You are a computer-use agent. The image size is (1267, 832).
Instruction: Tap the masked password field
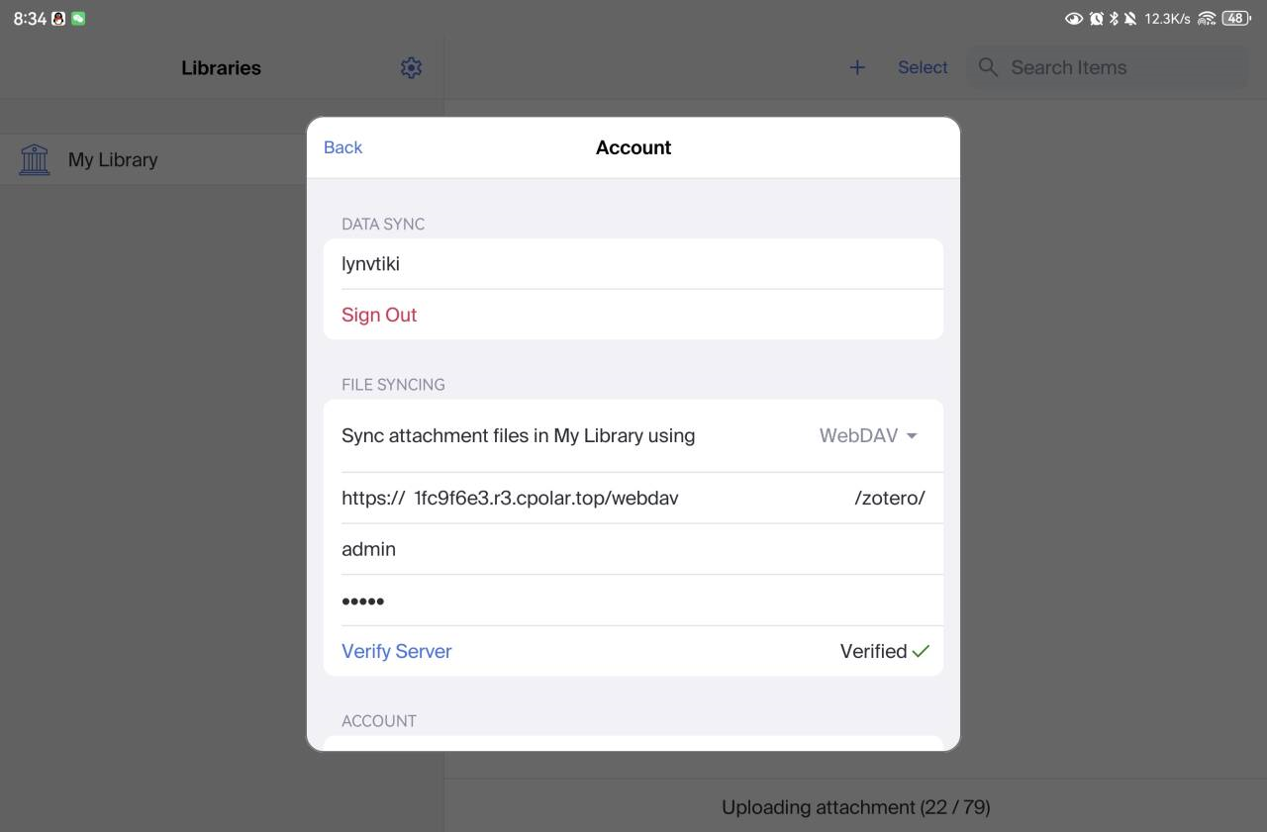[633, 601]
